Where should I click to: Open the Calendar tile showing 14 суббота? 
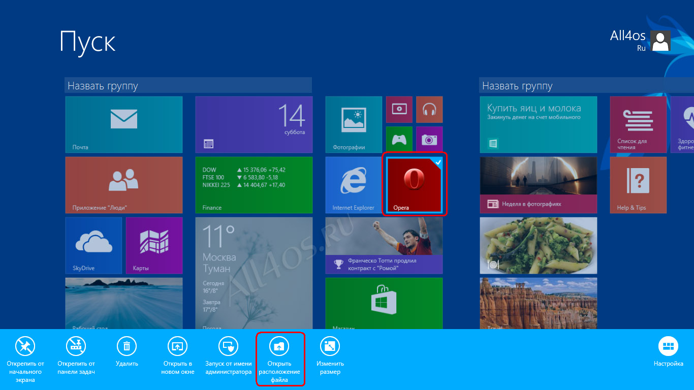click(x=254, y=124)
